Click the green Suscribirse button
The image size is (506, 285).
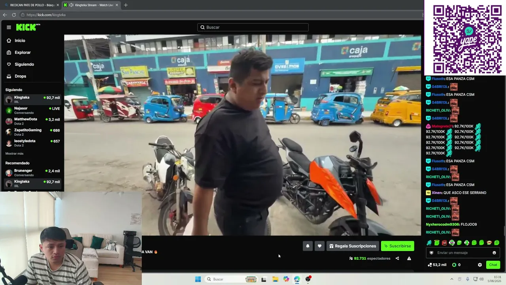pos(398,246)
